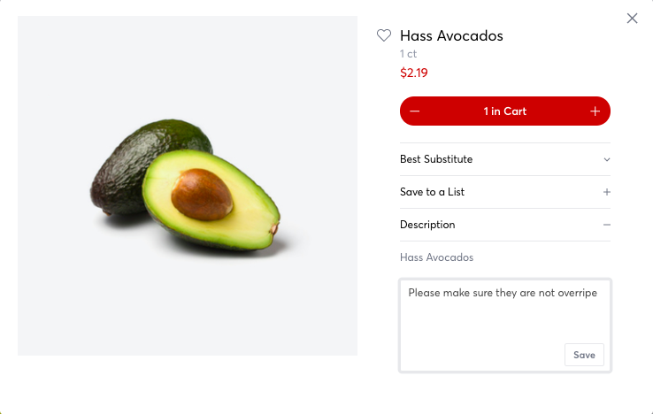Viewport: 653px width, 414px height.
Task: Increase cart quantity with the plus button
Action: [595, 111]
